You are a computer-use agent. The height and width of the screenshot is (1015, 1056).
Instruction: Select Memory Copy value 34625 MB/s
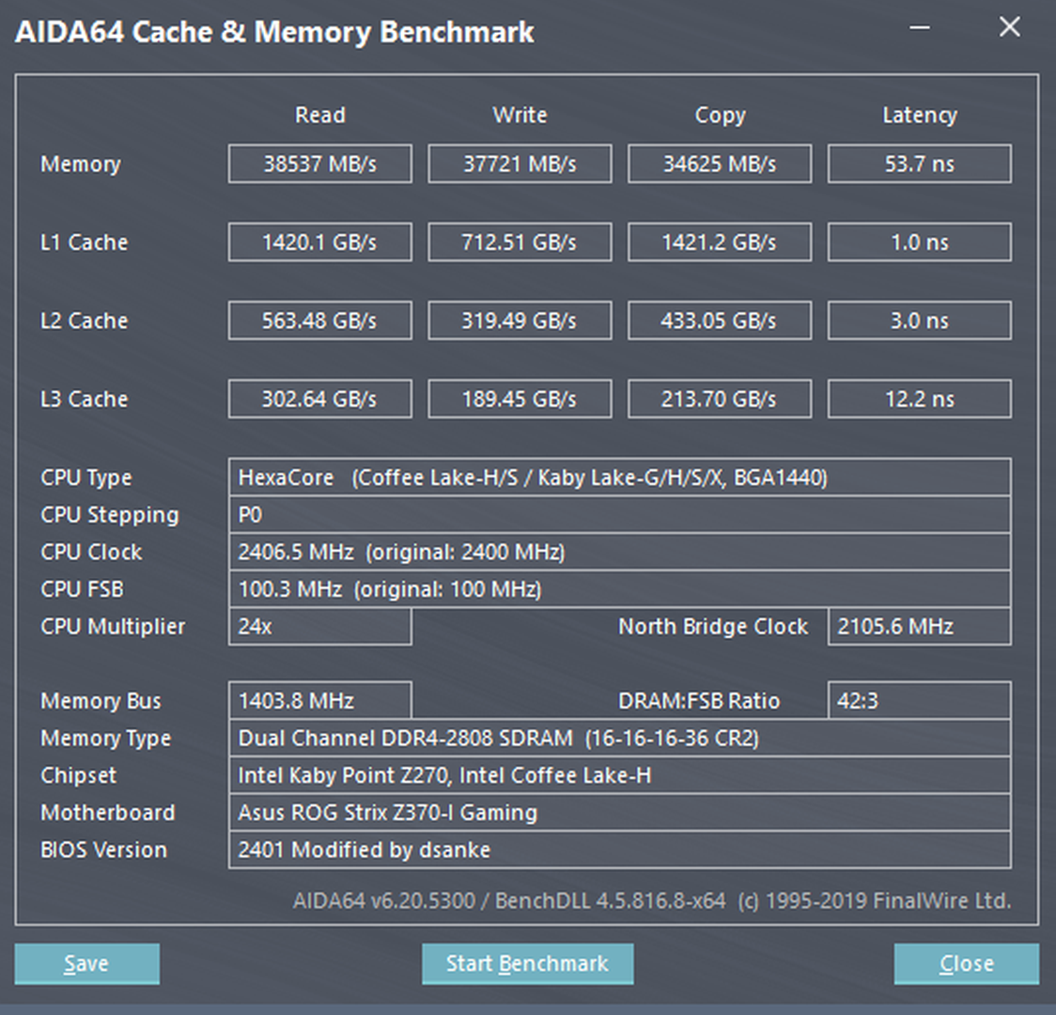[720, 164]
